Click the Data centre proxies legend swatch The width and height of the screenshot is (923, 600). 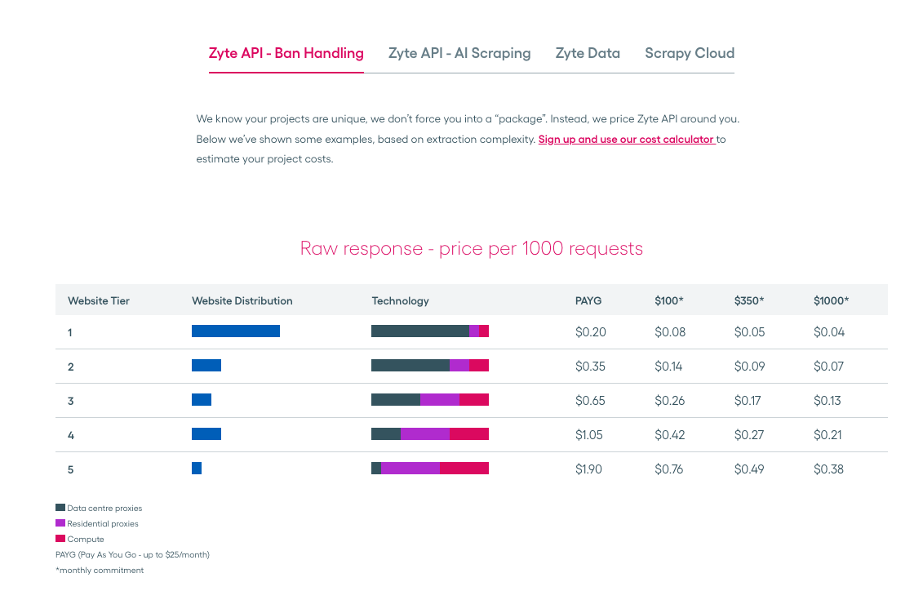[x=60, y=507]
